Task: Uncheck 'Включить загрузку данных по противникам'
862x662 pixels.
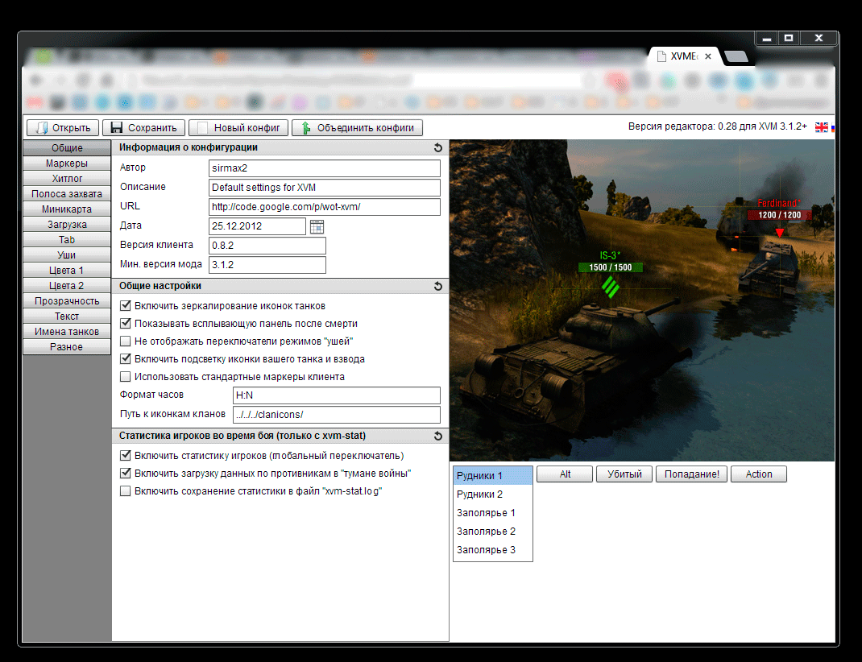Action: pyautogui.click(x=126, y=473)
